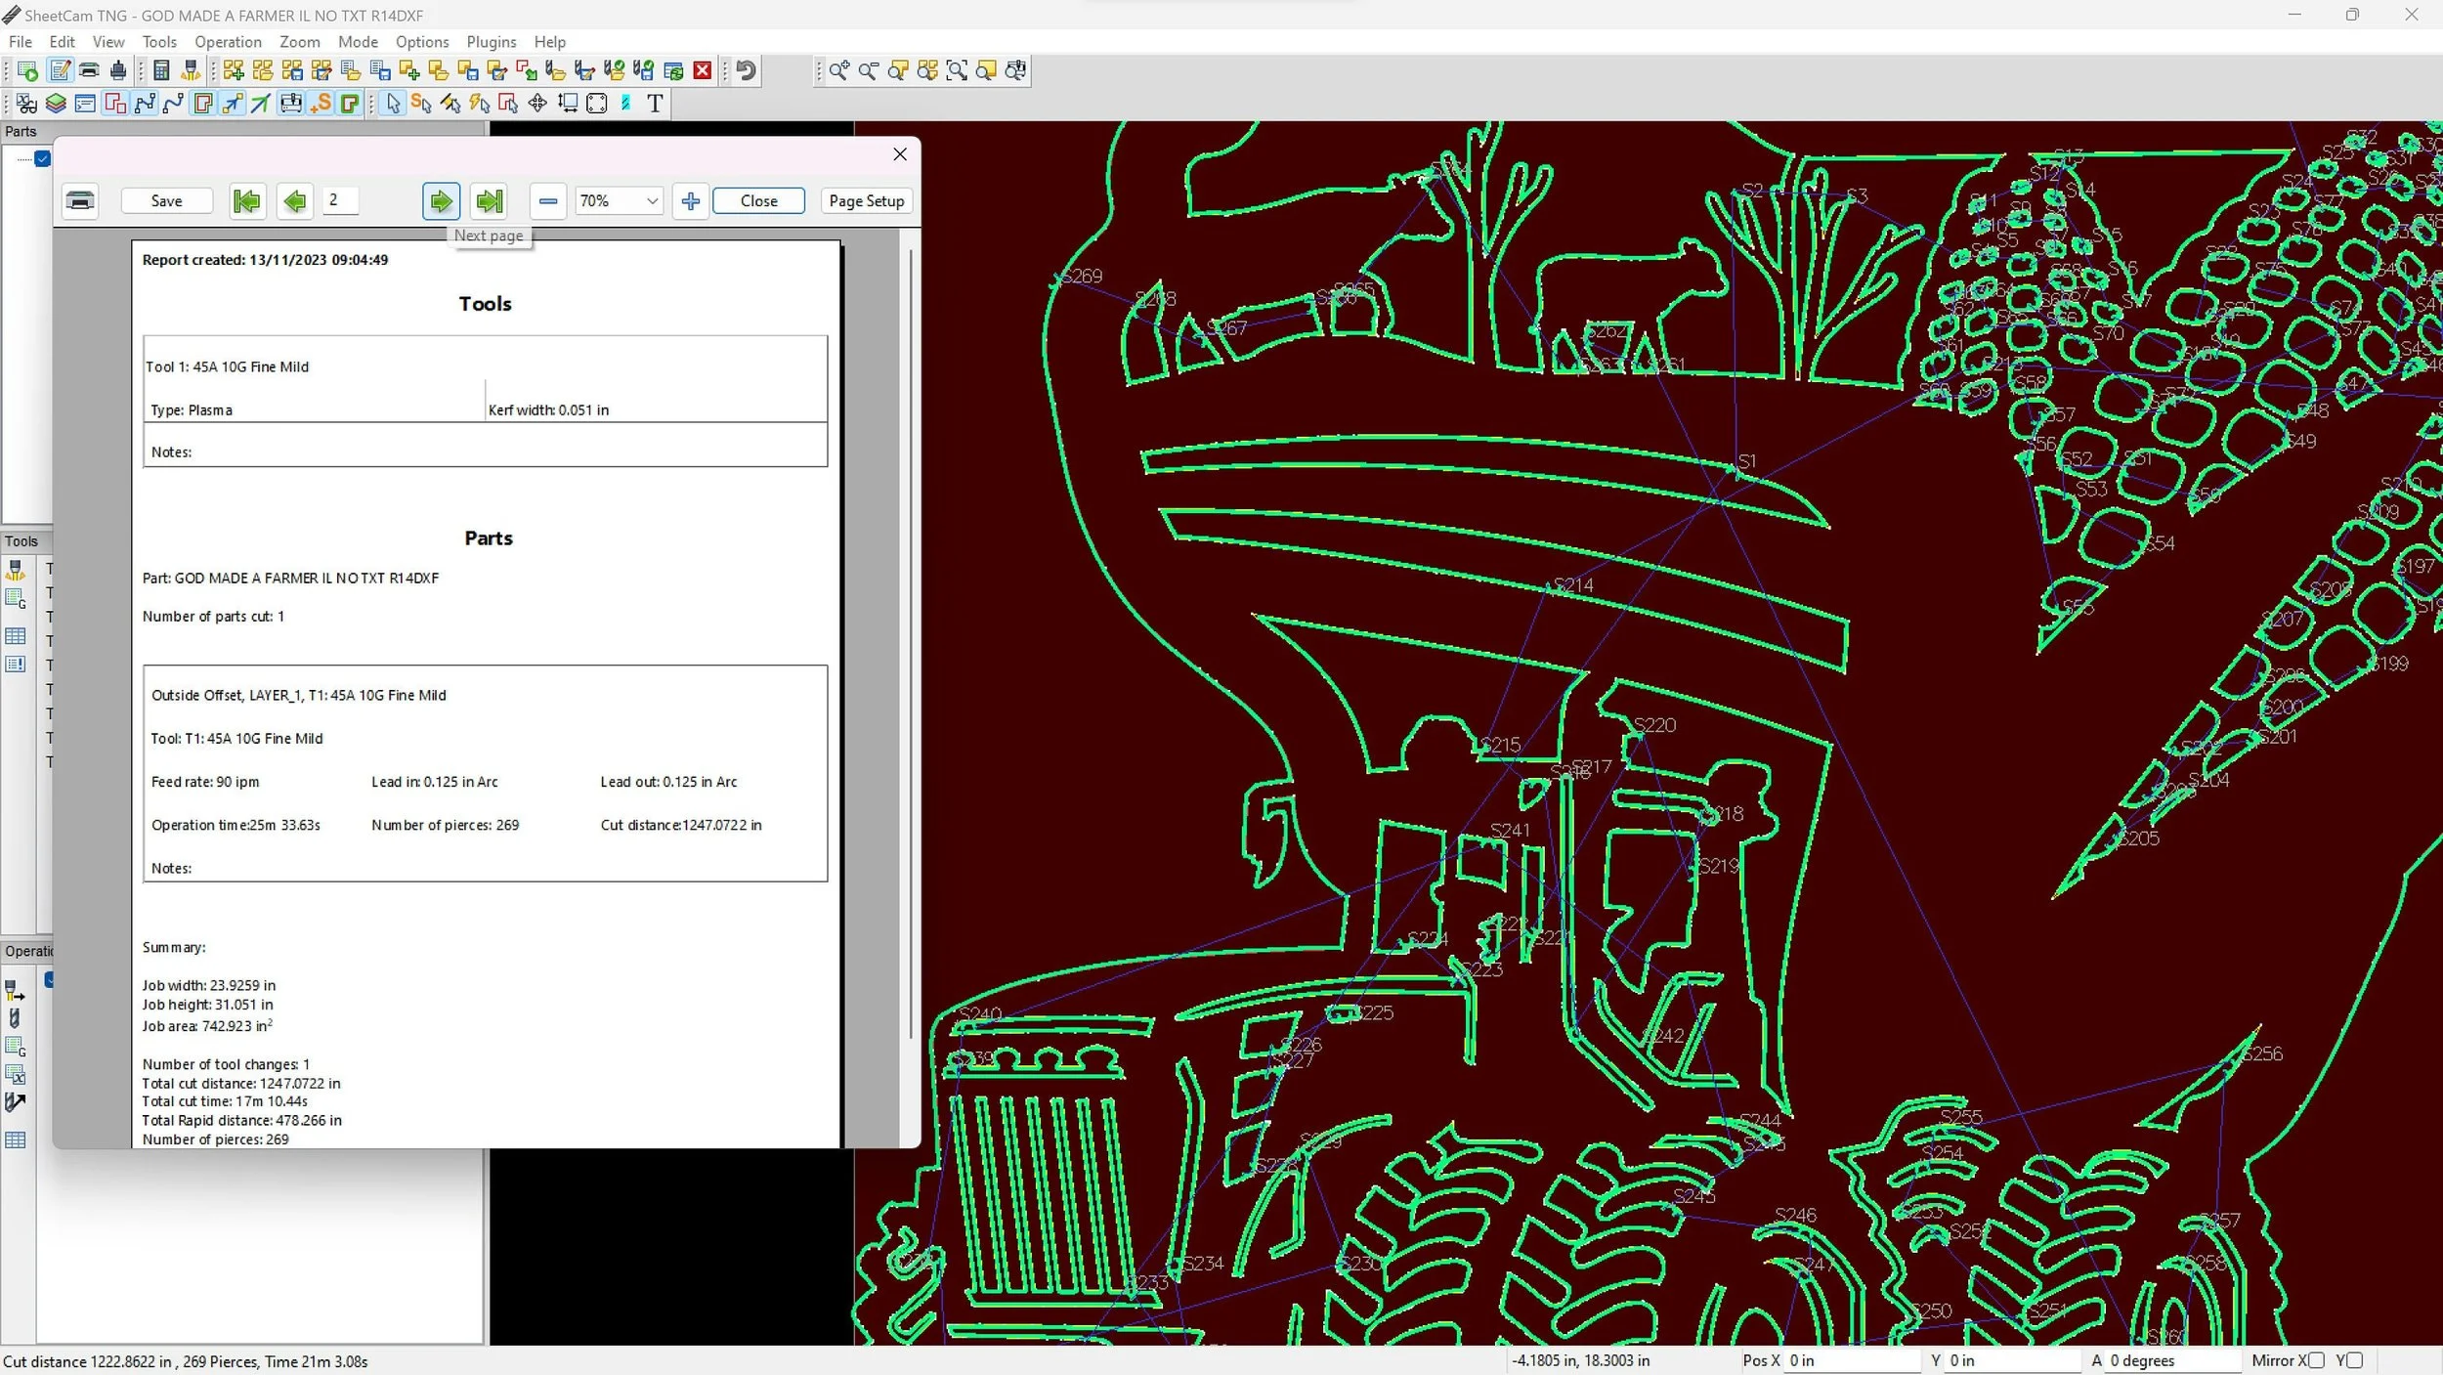The width and height of the screenshot is (2443, 1375).
Task: Open the Plugins menu
Action: pyautogui.click(x=491, y=42)
